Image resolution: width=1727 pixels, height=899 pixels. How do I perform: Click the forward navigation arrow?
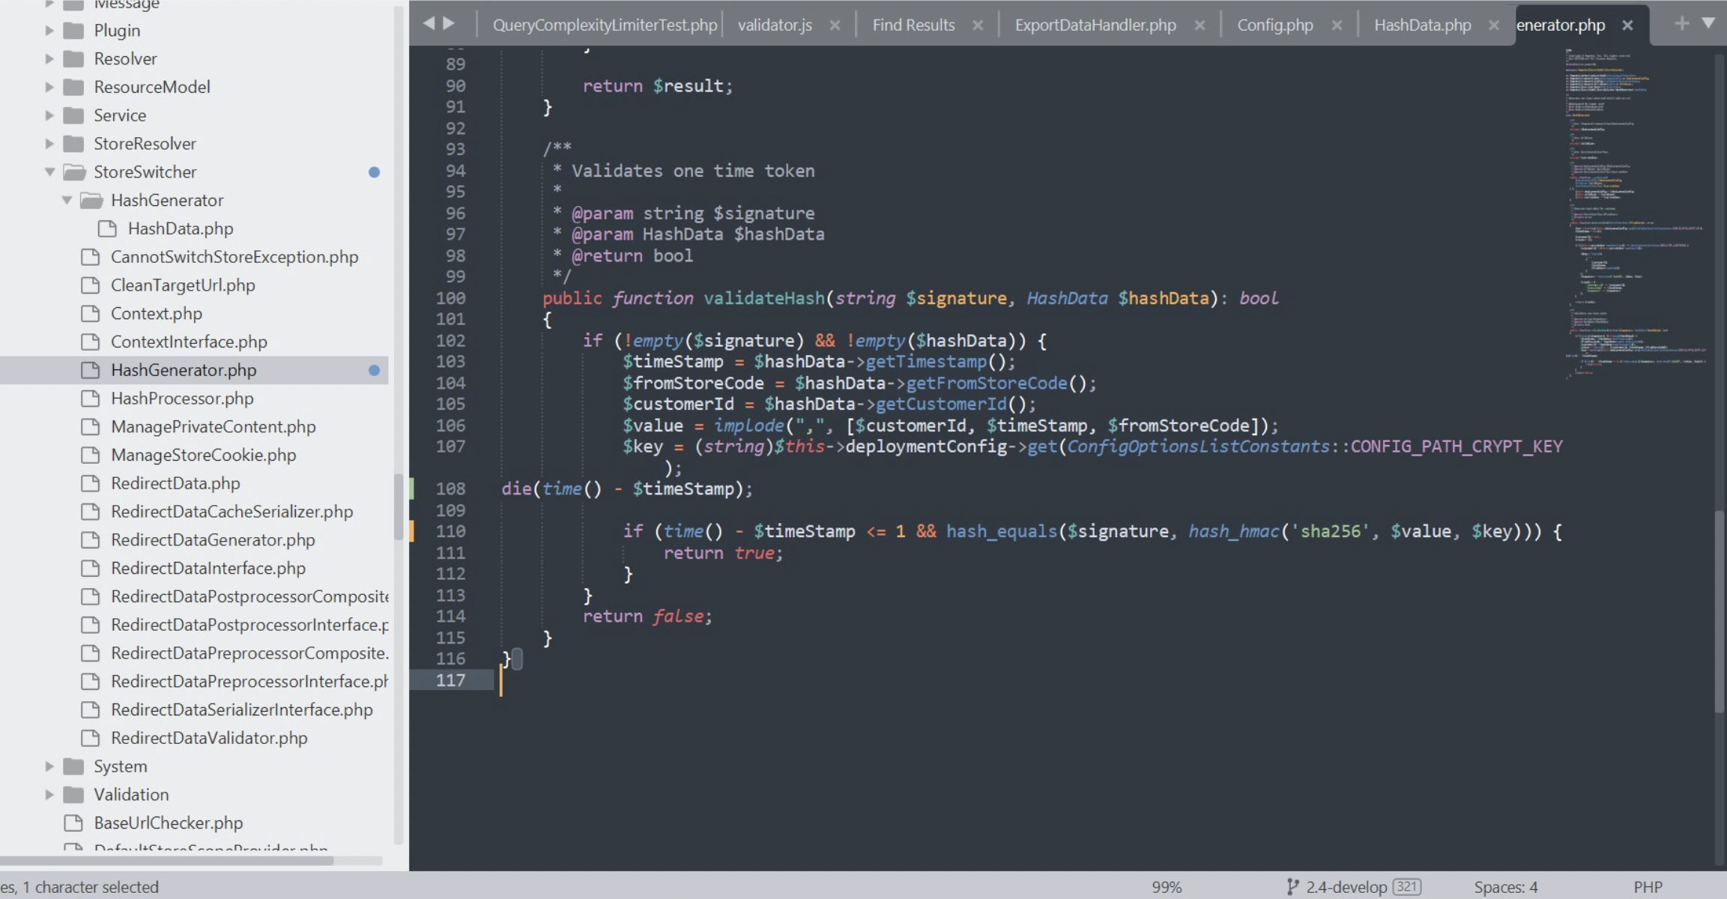tap(447, 23)
